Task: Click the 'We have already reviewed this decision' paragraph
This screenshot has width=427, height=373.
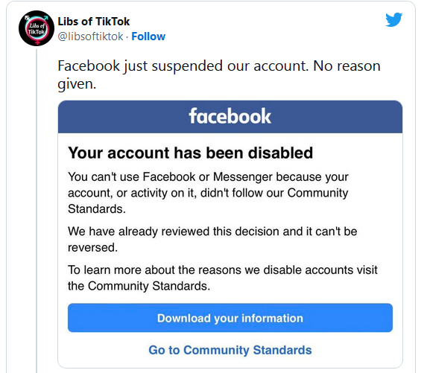Action: [212, 239]
